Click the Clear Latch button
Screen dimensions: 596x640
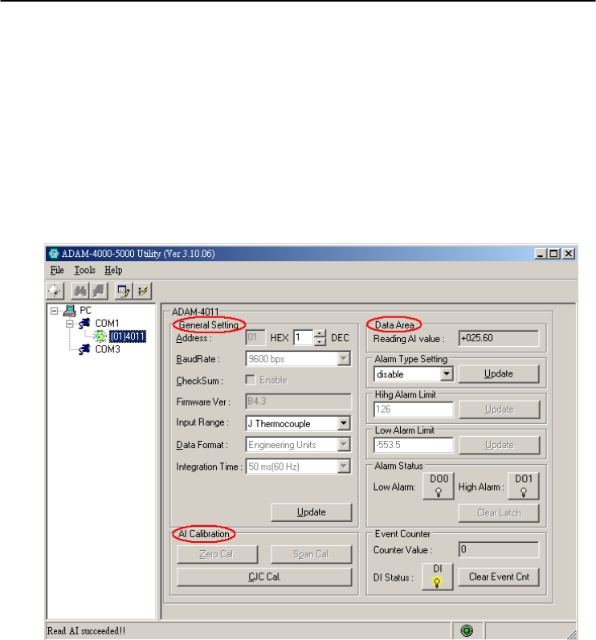pos(499,513)
